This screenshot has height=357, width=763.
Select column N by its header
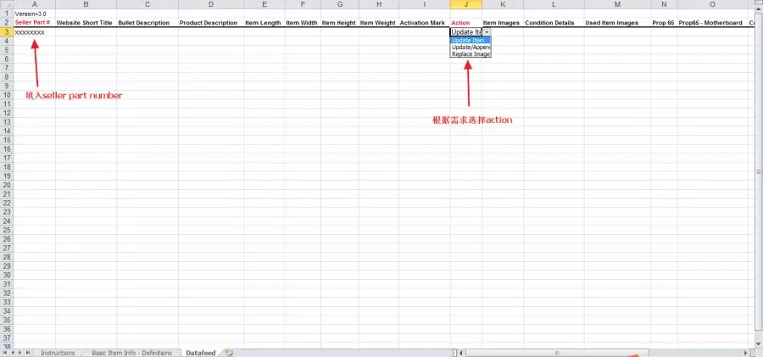pyautogui.click(x=664, y=4)
